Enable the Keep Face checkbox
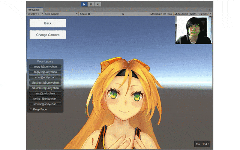The width and height of the screenshot is (240, 150). 31,109
